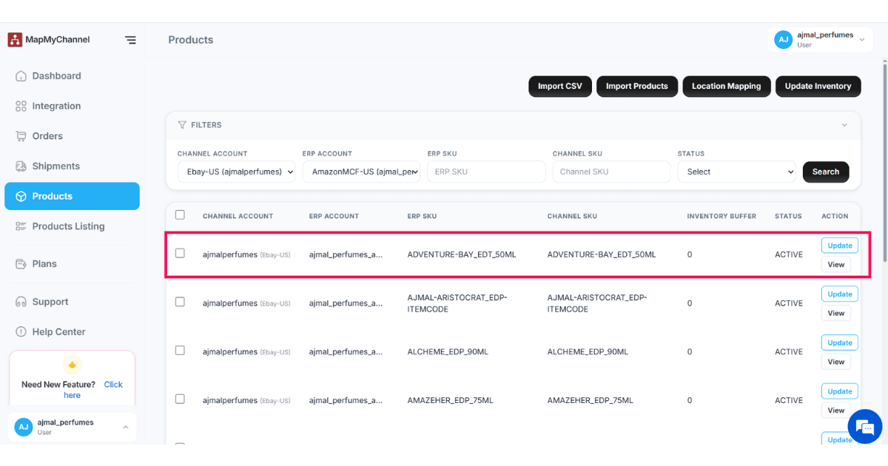Click the Shipments truck icon
The image size is (888, 466).
click(x=21, y=166)
